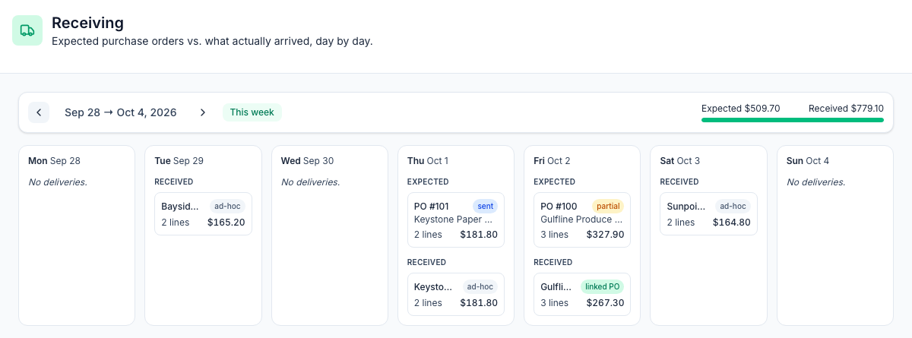Click the Receiving page title

point(87,23)
